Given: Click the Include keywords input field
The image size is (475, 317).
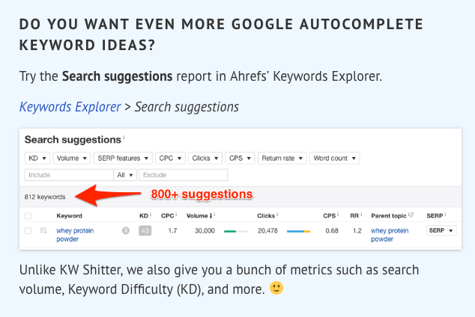Looking at the screenshot, I should [x=68, y=175].
